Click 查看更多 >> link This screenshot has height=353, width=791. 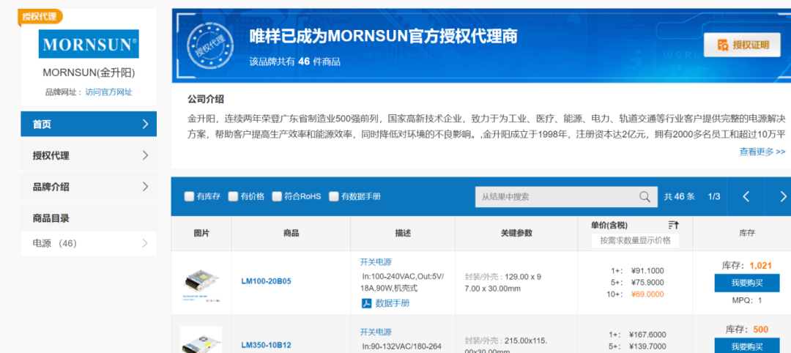pyautogui.click(x=762, y=152)
